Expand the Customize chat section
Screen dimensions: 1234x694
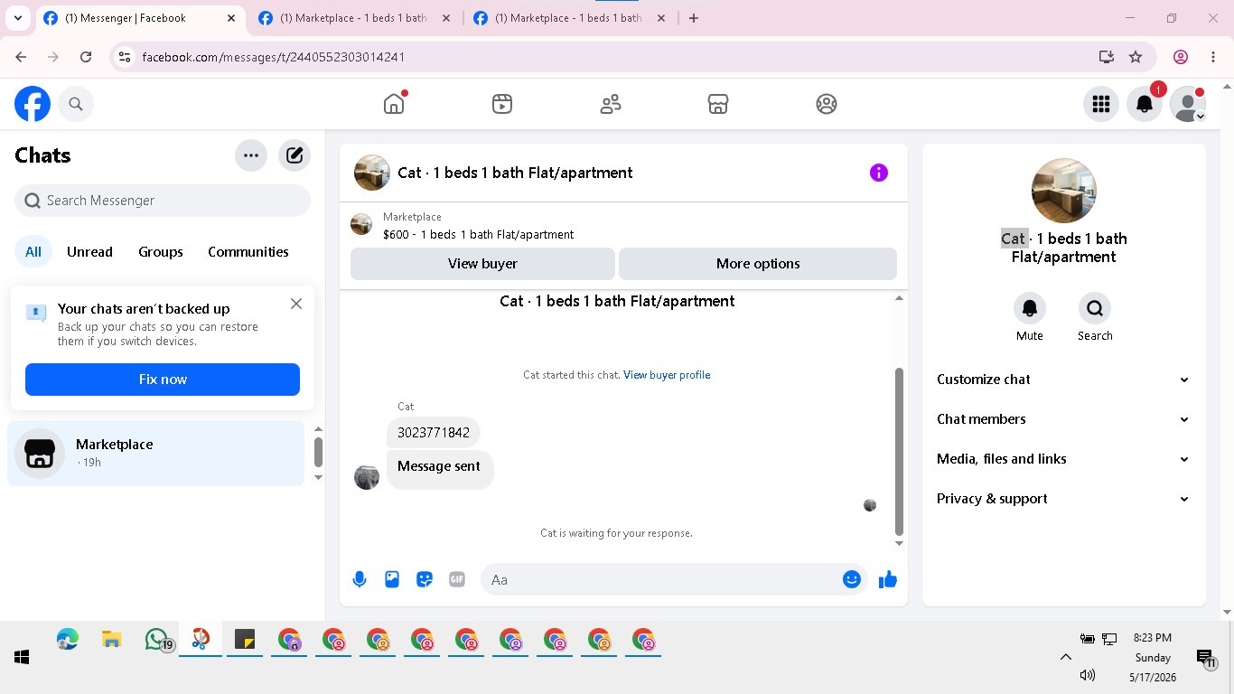point(1063,380)
